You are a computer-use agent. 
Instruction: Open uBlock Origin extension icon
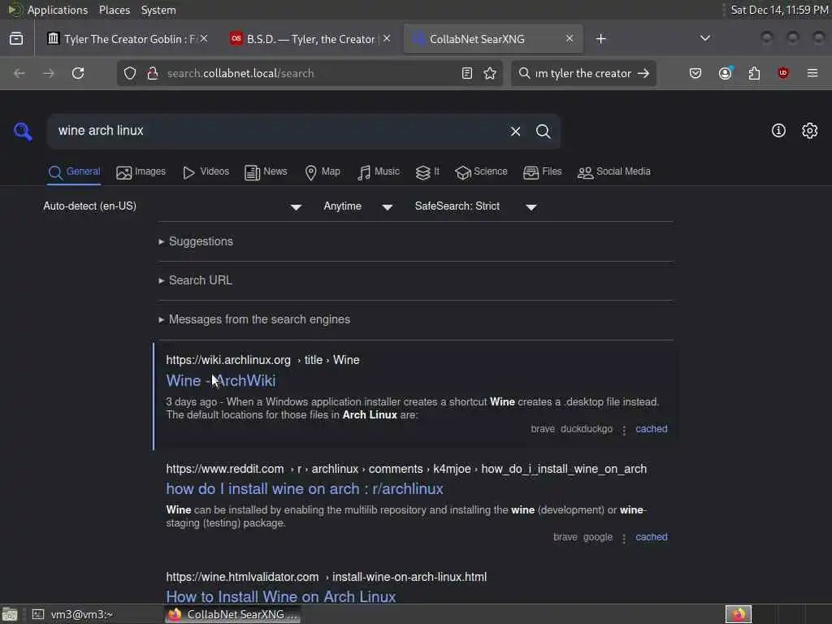(x=783, y=73)
